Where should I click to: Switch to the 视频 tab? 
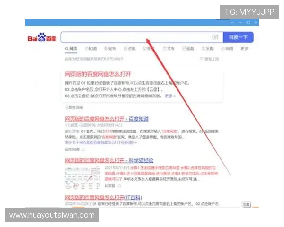pyautogui.click(x=188, y=49)
